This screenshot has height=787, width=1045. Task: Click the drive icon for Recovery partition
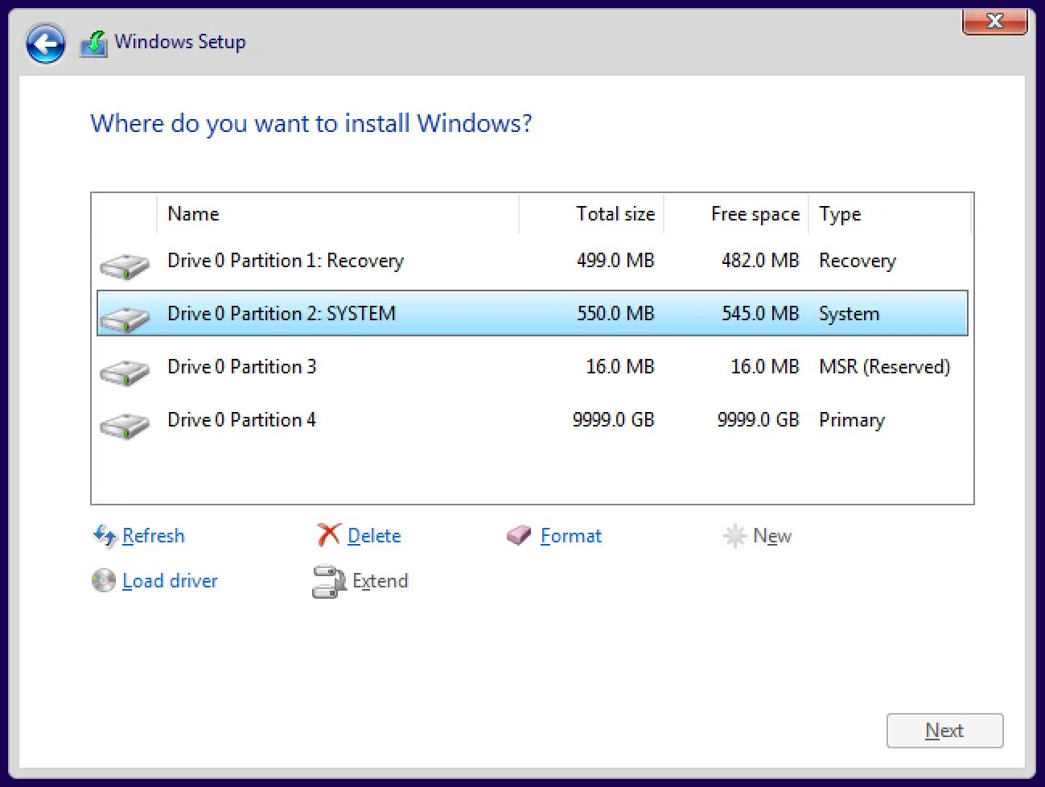(x=125, y=266)
